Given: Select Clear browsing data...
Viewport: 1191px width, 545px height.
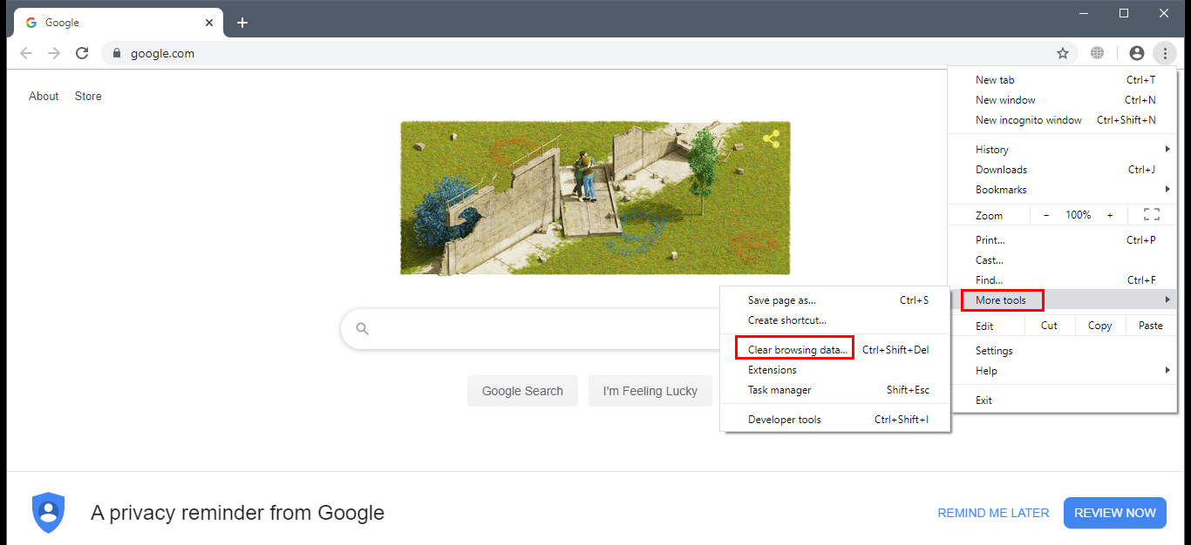Looking at the screenshot, I should pyautogui.click(x=835, y=350).
